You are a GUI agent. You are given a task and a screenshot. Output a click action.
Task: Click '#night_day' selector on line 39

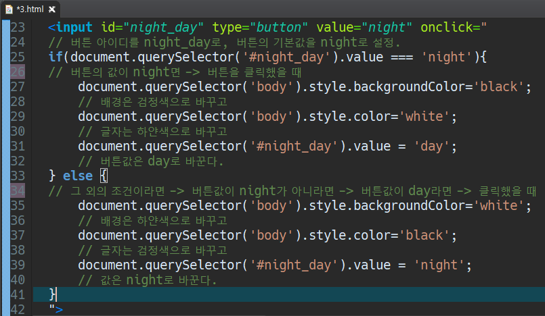(294, 265)
